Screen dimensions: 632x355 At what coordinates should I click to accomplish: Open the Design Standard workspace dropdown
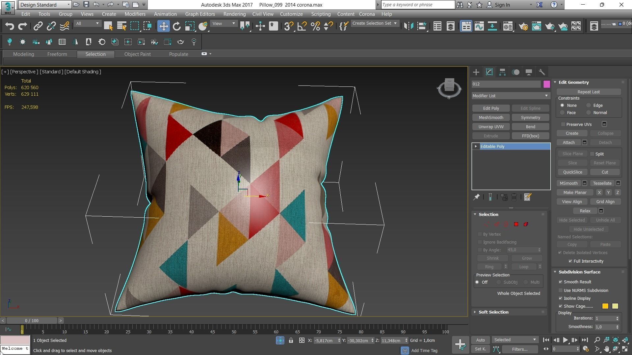[x=45, y=5]
